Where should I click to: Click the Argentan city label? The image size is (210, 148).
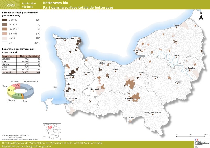pos(129,99)
